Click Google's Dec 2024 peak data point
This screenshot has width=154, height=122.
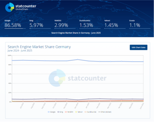(x=78, y=59)
